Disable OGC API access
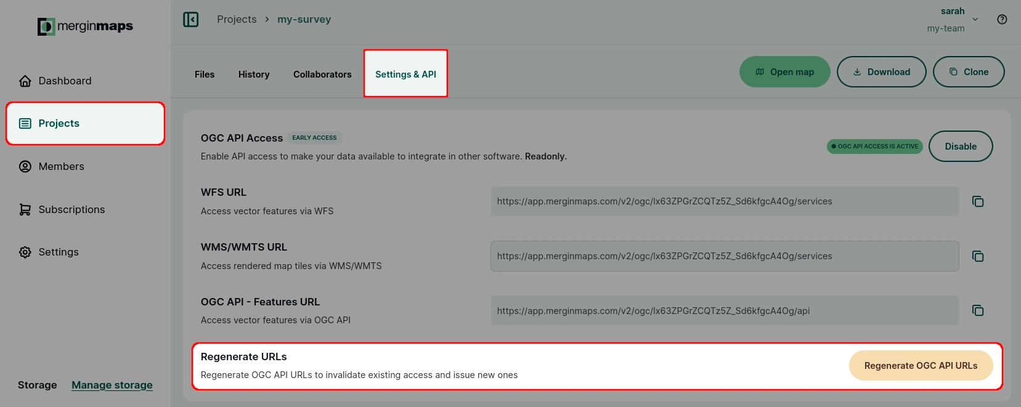Viewport: 1021px width, 407px height. (961, 147)
